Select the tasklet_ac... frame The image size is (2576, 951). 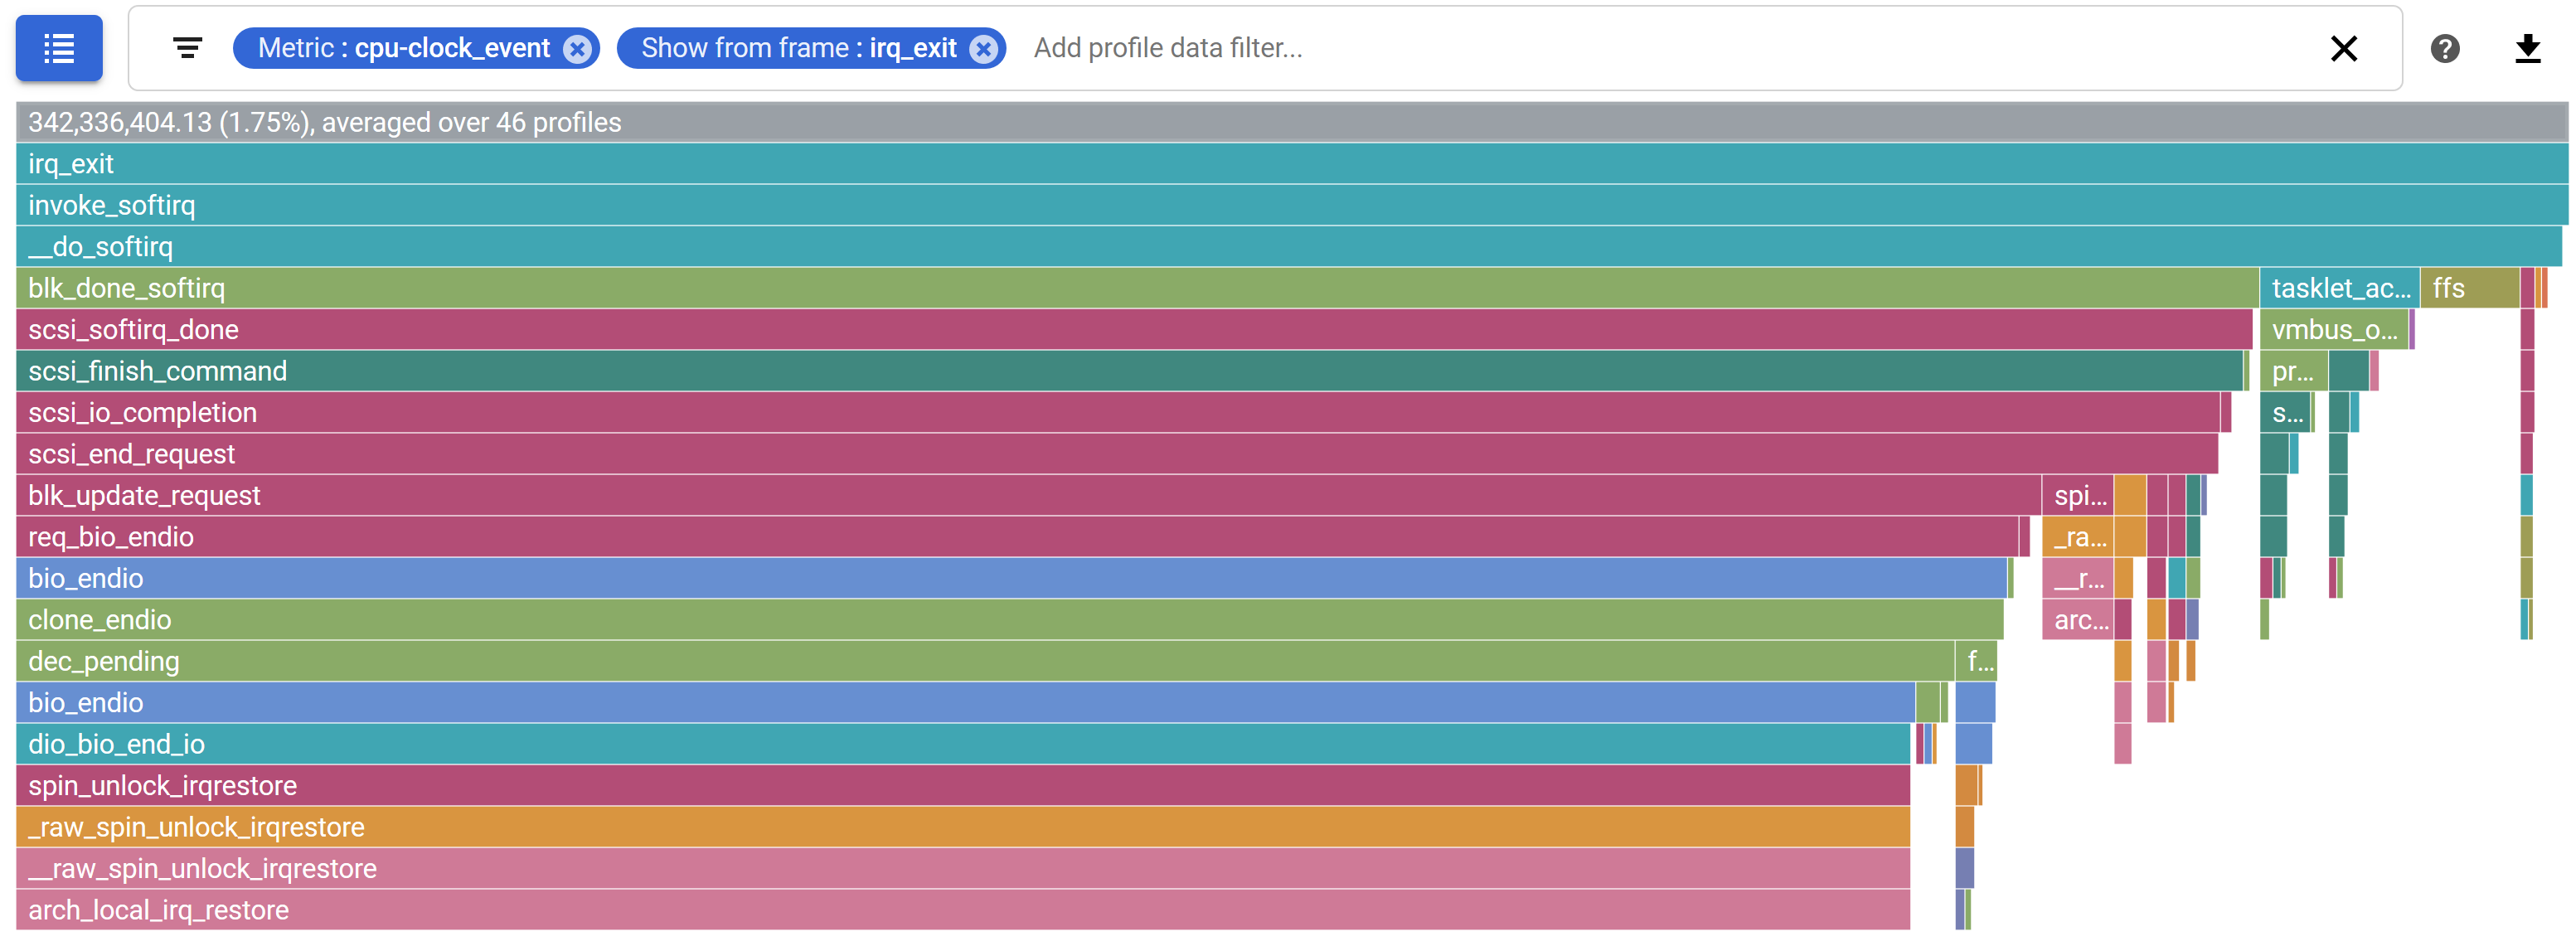point(2338,288)
